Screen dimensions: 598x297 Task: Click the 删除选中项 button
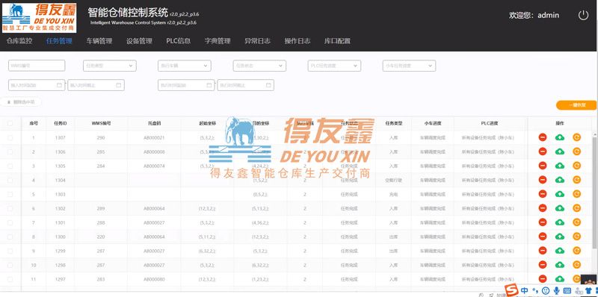21,102
